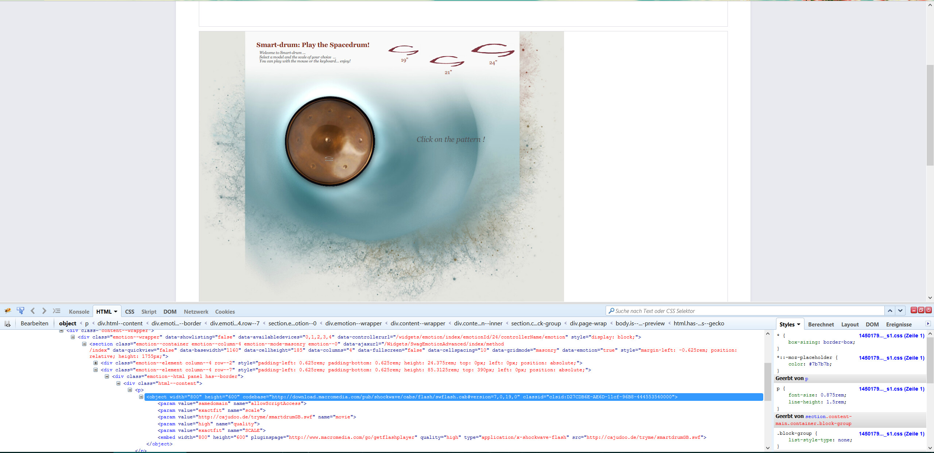This screenshot has height=453, width=934.
Task: Collapse the emotion--element row--7 node
Action: point(96,370)
